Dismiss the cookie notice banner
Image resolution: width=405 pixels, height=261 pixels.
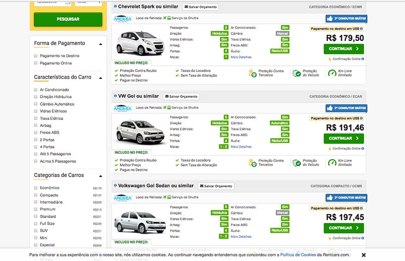tap(363, 255)
